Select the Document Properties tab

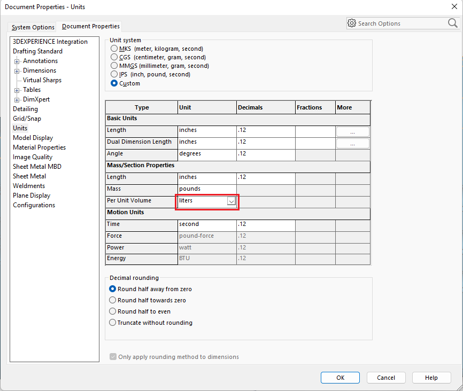[x=91, y=26]
